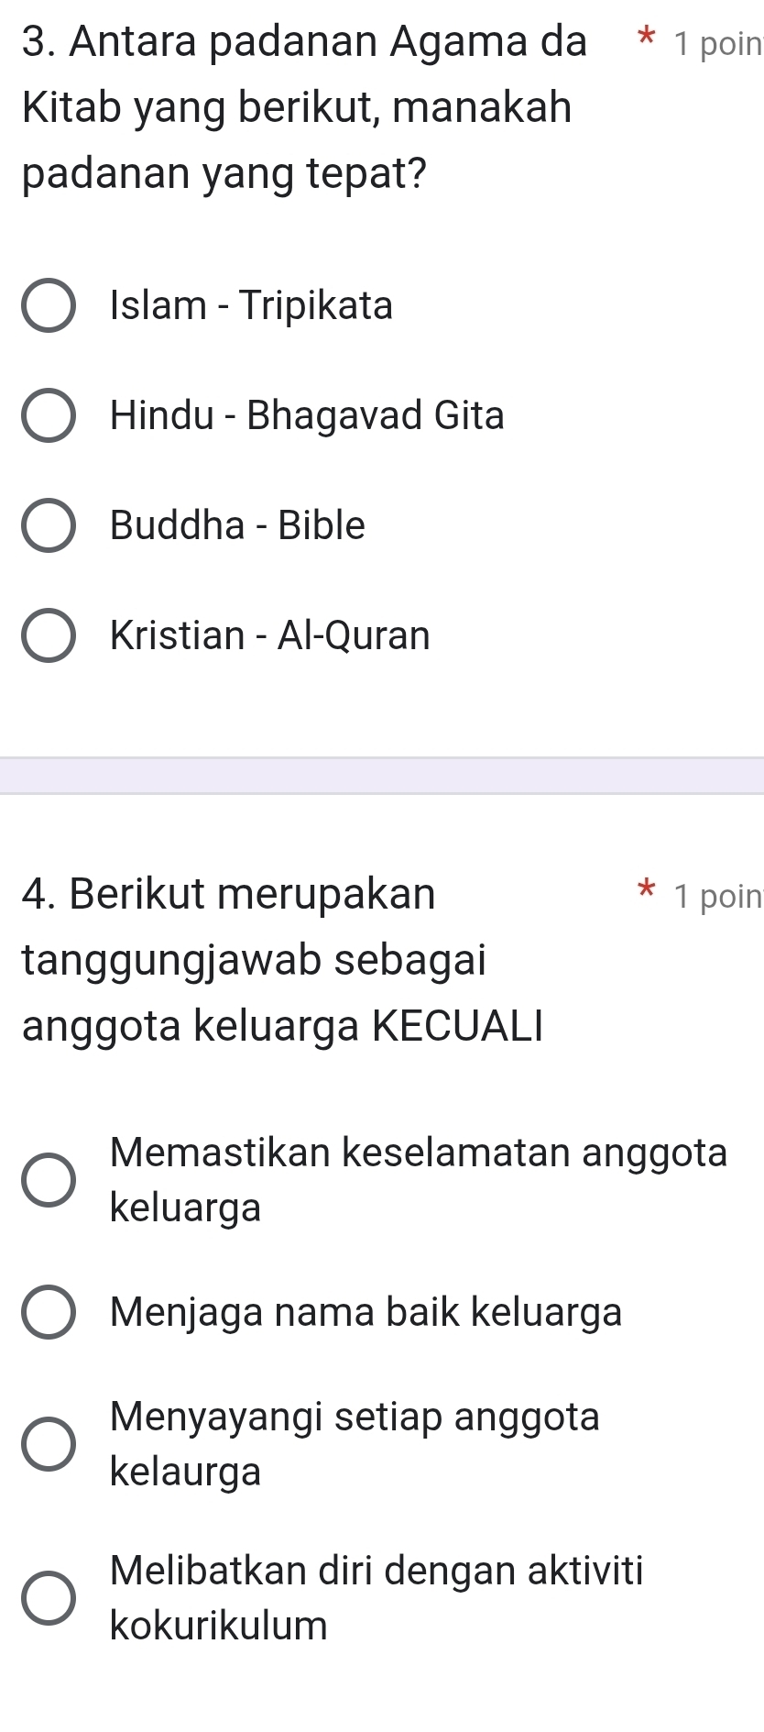Pick radio for Menyayangi setiap anggota kelaurga
The height and width of the screenshot is (1732, 764).
[49, 1444]
